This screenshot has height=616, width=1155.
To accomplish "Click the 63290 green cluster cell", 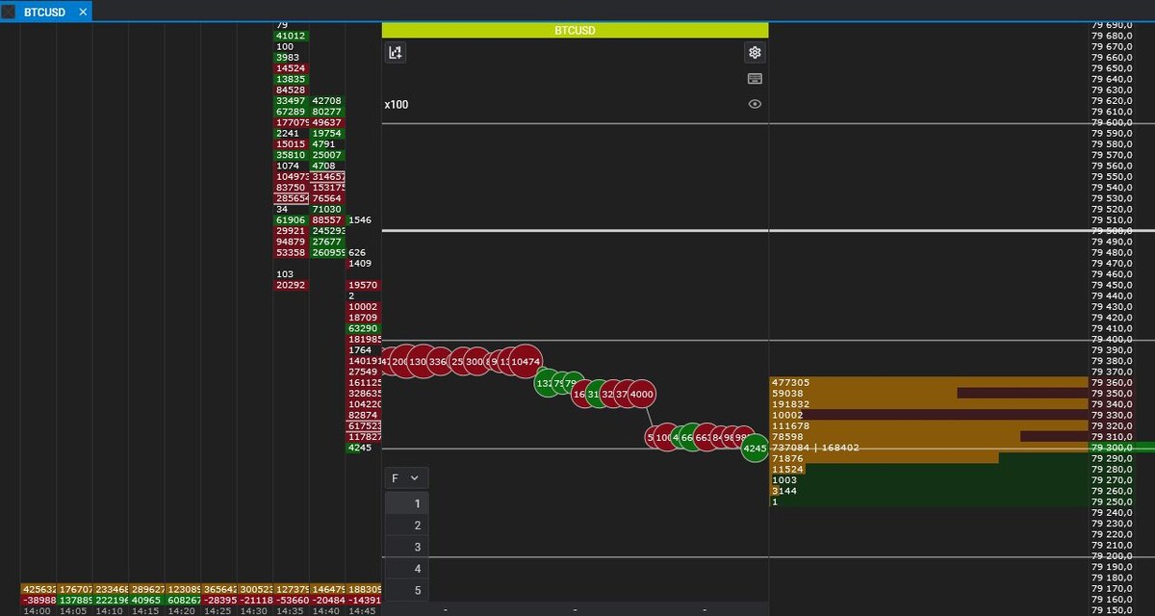I will pos(364,328).
